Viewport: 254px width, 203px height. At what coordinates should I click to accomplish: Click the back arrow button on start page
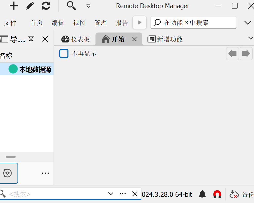[x=232, y=54]
